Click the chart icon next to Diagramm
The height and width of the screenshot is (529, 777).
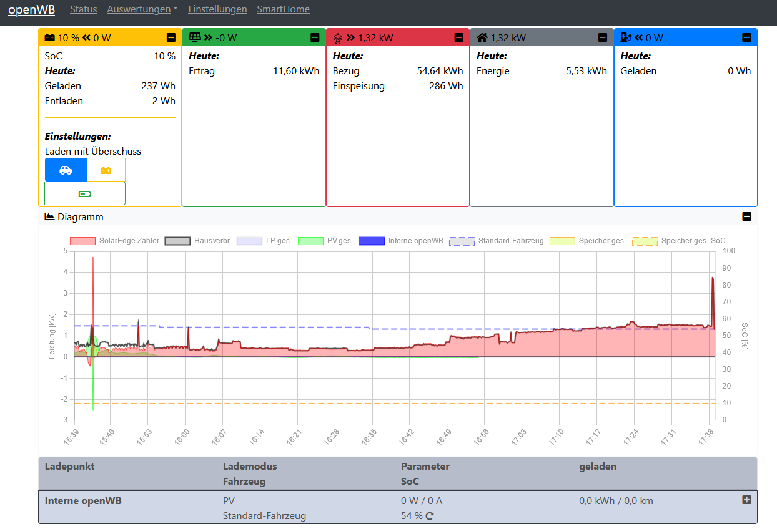(50, 217)
